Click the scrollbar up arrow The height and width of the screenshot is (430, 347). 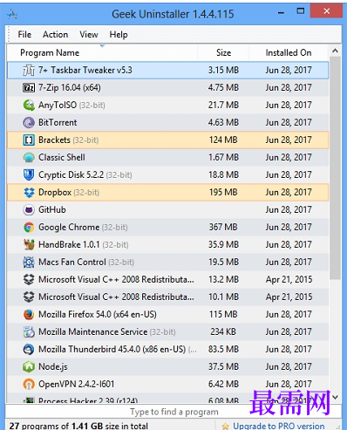335,51
